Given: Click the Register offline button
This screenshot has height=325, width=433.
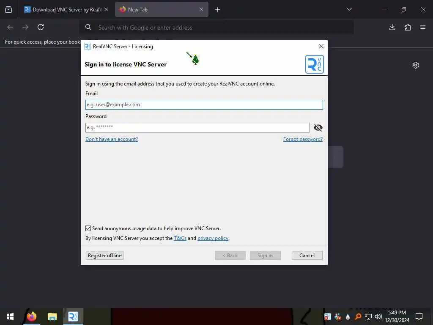Looking at the screenshot, I should (105, 255).
